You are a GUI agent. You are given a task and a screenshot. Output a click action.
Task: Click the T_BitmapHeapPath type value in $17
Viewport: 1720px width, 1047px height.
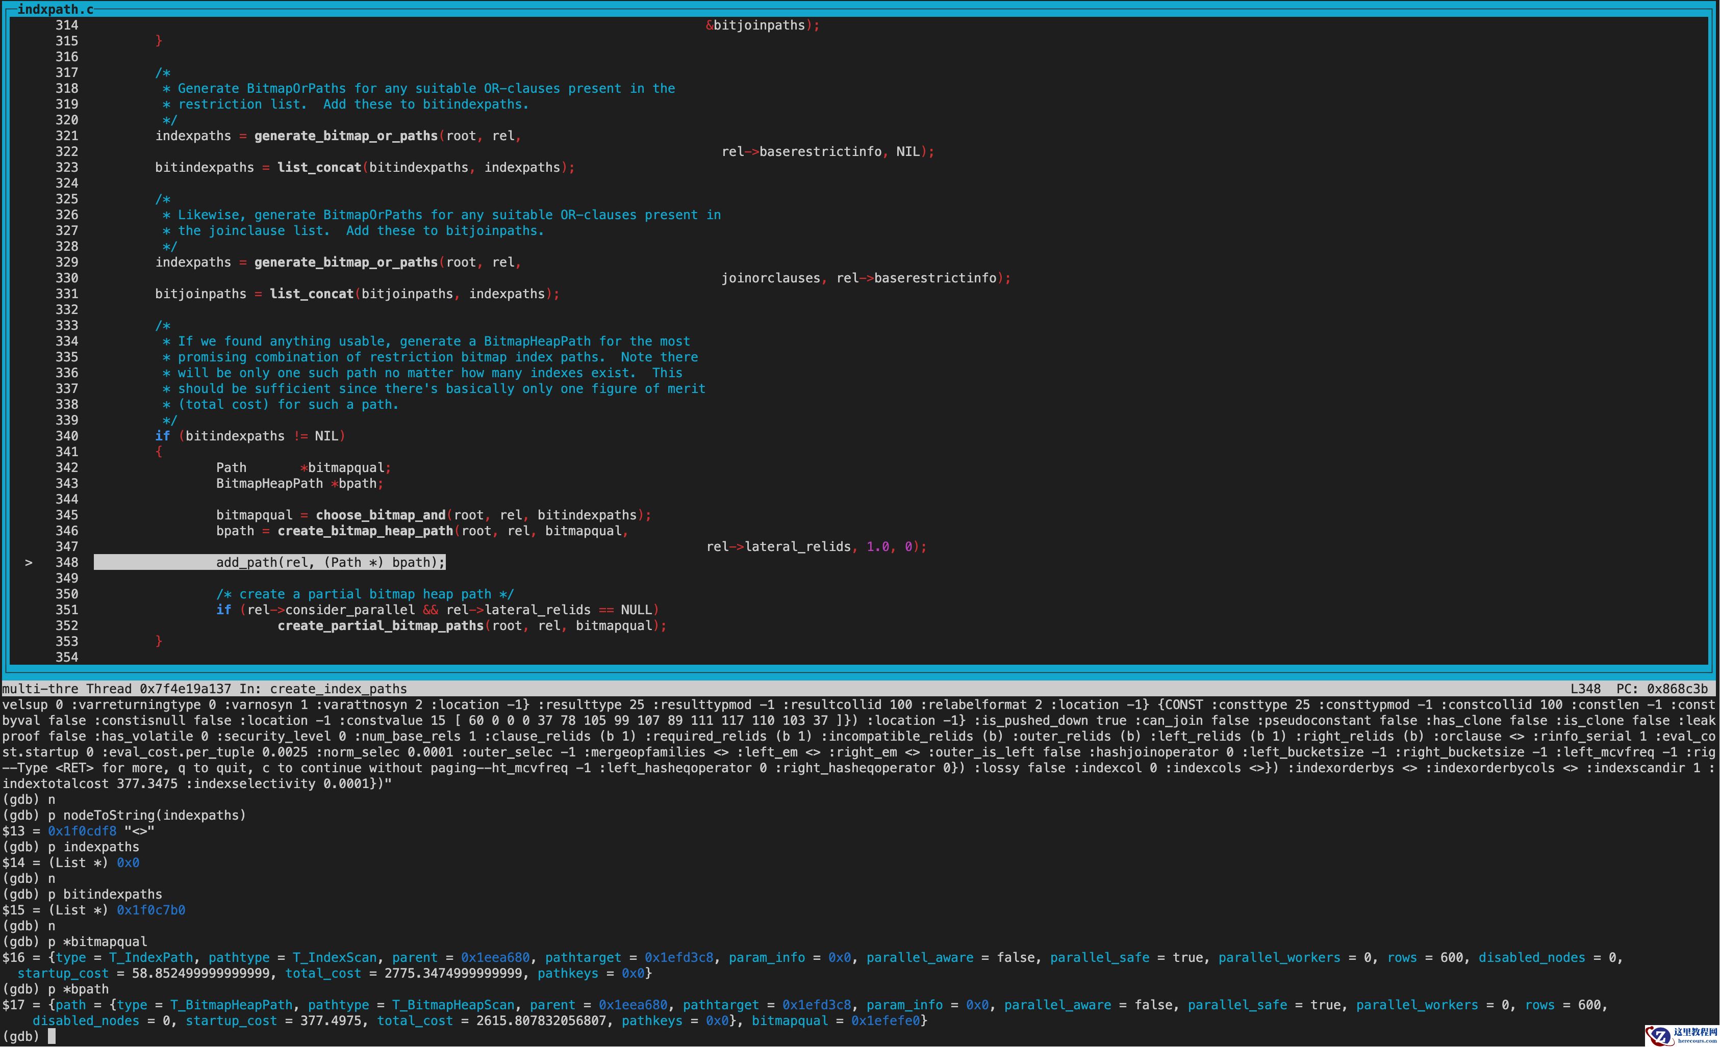(231, 1005)
